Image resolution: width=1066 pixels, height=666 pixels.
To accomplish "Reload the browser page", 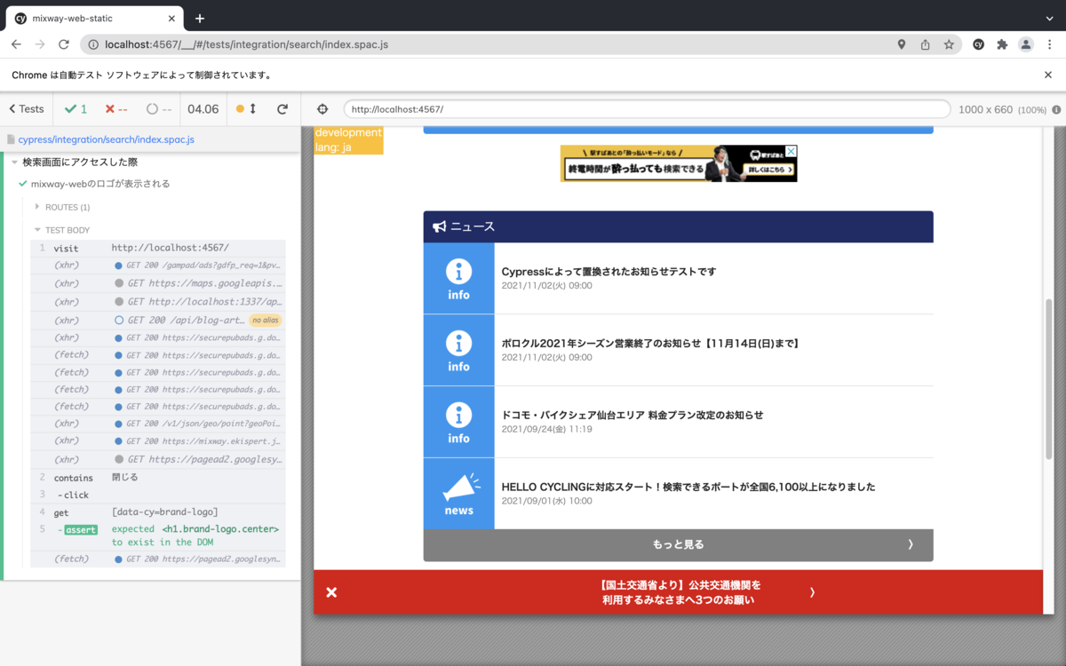I will [64, 44].
